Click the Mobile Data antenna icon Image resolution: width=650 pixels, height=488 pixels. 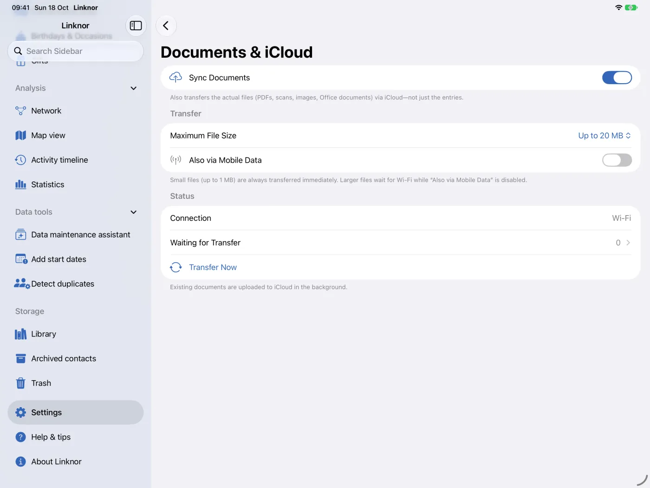click(x=175, y=160)
